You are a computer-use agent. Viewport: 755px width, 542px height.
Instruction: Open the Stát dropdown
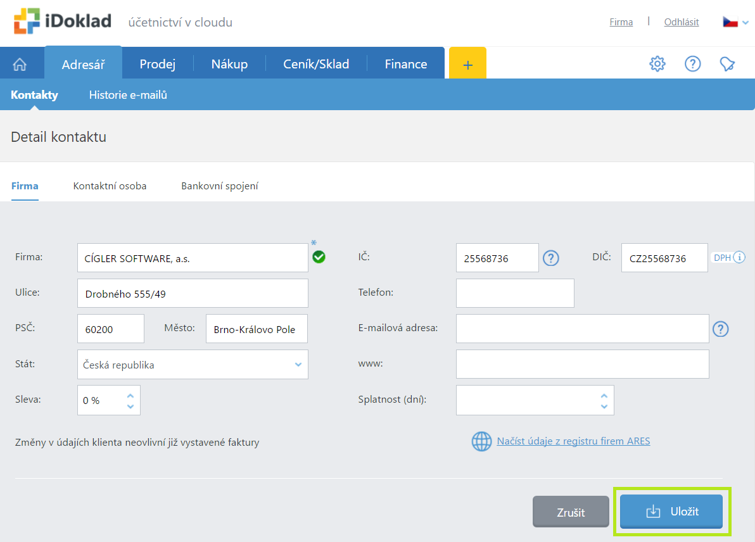[x=193, y=364]
